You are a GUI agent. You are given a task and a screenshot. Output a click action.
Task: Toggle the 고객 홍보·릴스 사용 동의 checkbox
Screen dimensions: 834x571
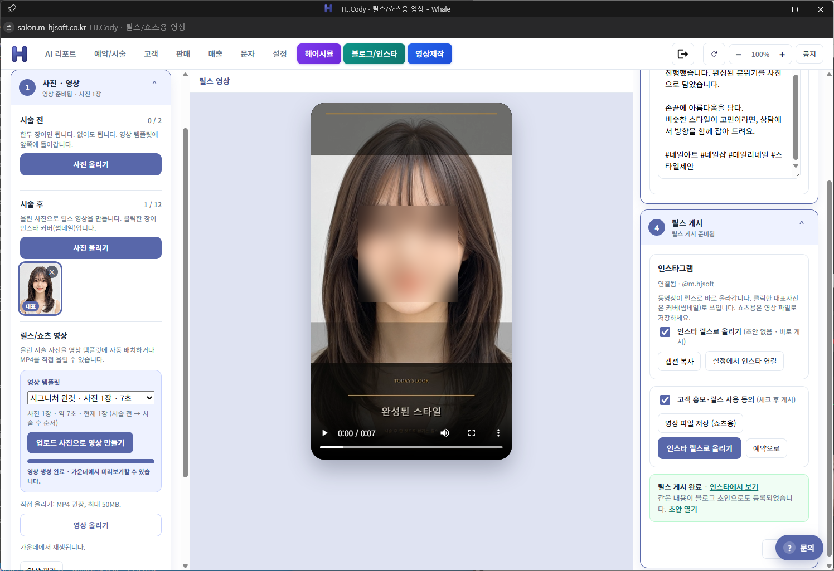point(665,400)
